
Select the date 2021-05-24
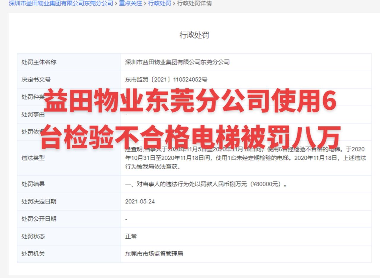coord(140,202)
